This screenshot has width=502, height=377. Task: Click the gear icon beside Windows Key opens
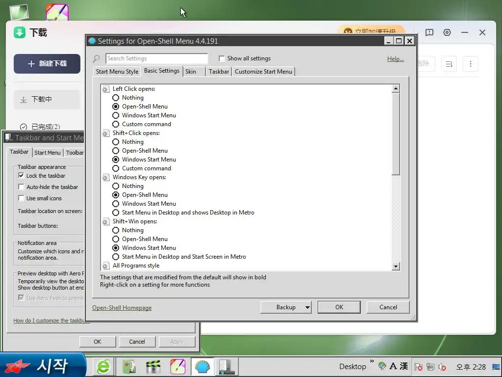(x=106, y=177)
